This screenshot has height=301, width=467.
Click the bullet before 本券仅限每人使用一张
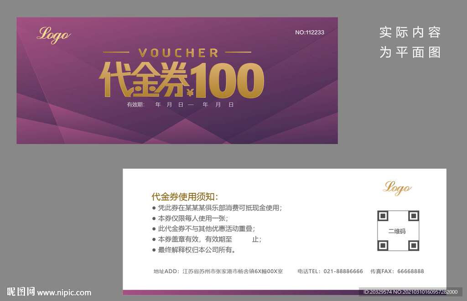(x=153, y=218)
